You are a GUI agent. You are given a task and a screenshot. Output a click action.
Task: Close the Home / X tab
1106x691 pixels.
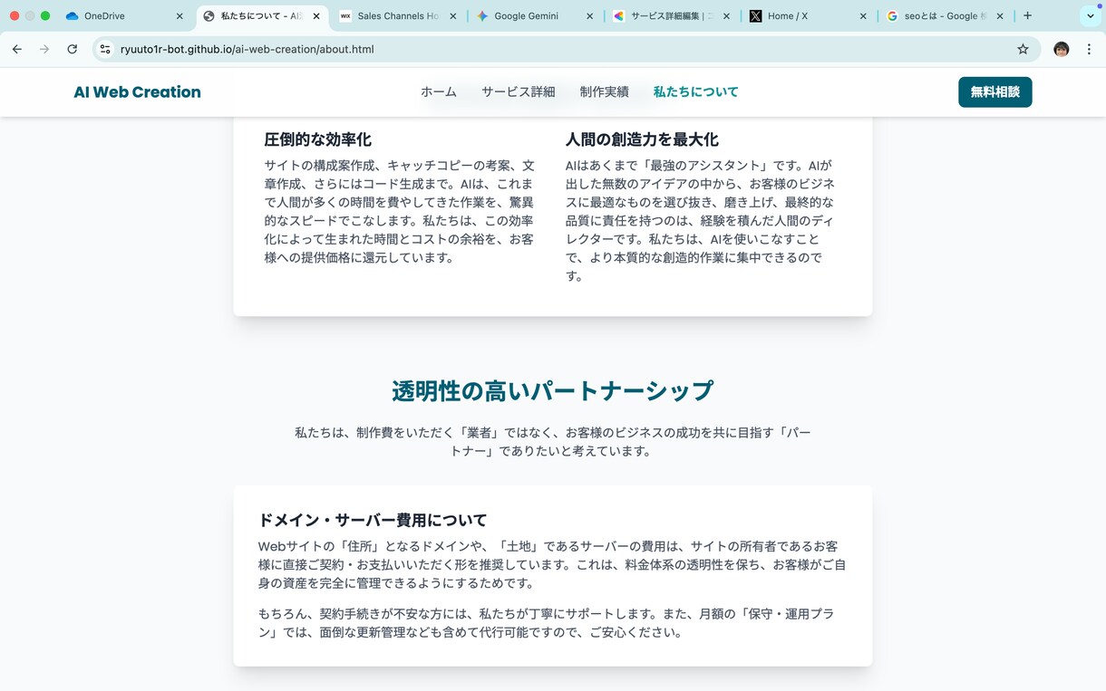863,16
